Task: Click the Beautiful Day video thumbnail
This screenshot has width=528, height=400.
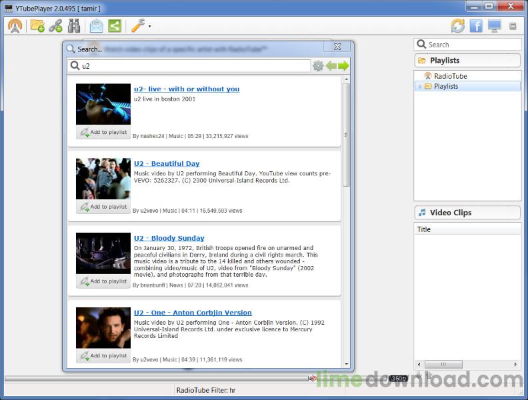Action: (x=103, y=179)
